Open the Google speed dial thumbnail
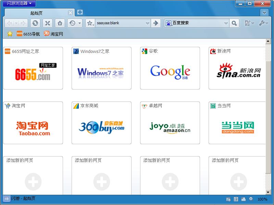This screenshot has height=205, width=274. point(170,68)
